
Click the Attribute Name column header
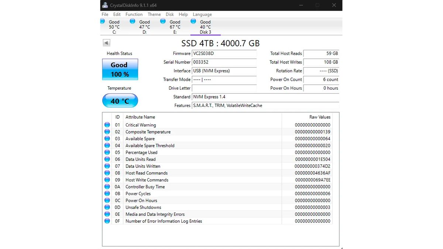click(202, 117)
